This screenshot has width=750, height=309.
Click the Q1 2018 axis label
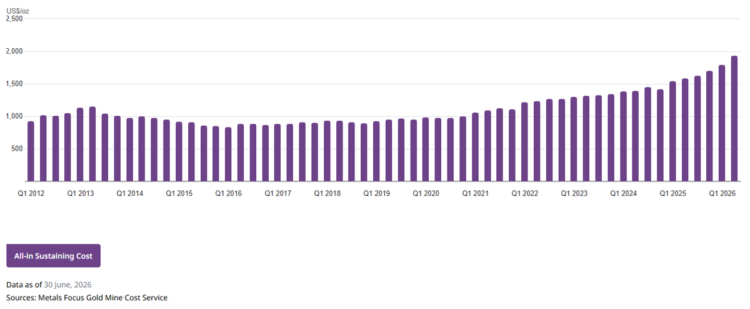[x=327, y=194]
